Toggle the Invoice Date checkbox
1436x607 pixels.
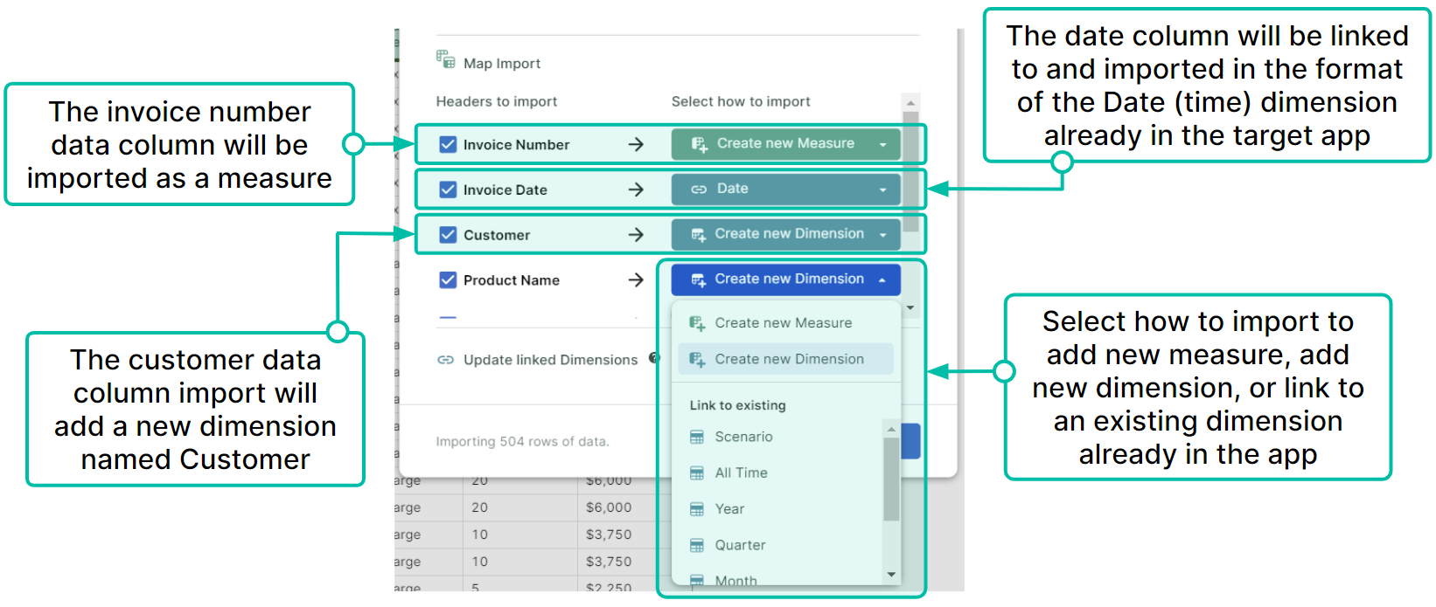coord(448,190)
